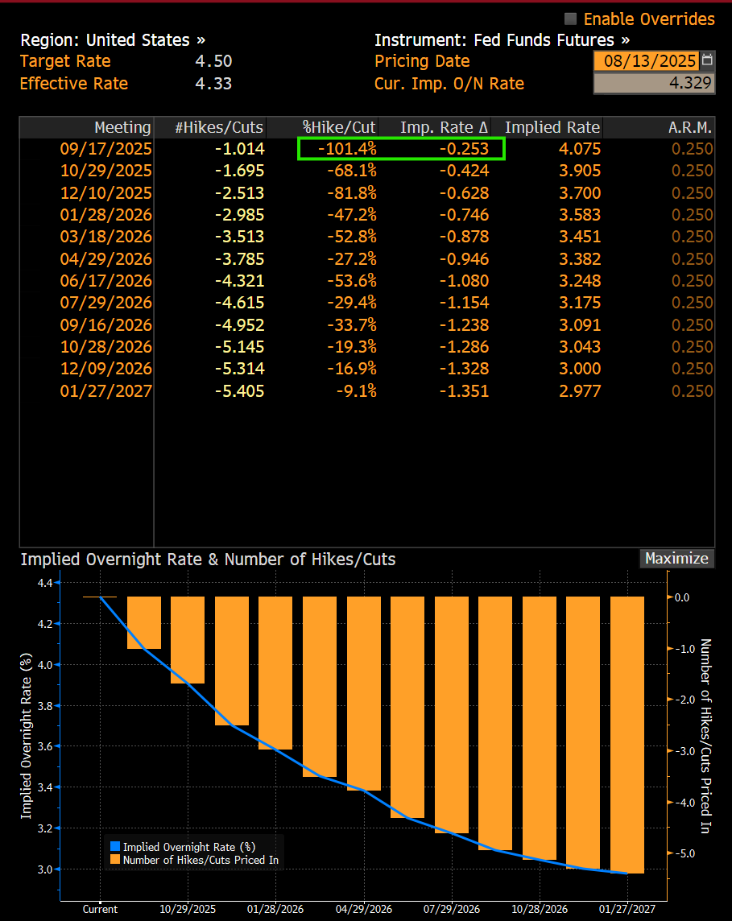Image resolution: width=732 pixels, height=921 pixels.
Task: Click the Target Rate value 4.50
Action: (214, 61)
